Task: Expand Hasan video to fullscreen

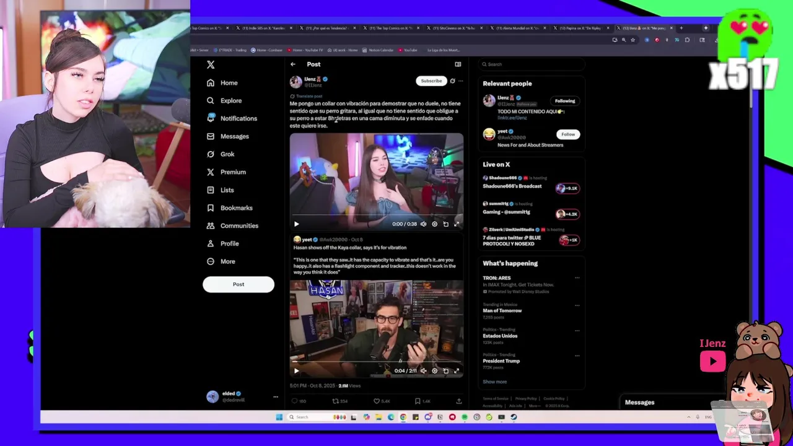Action: pos(457,371)
